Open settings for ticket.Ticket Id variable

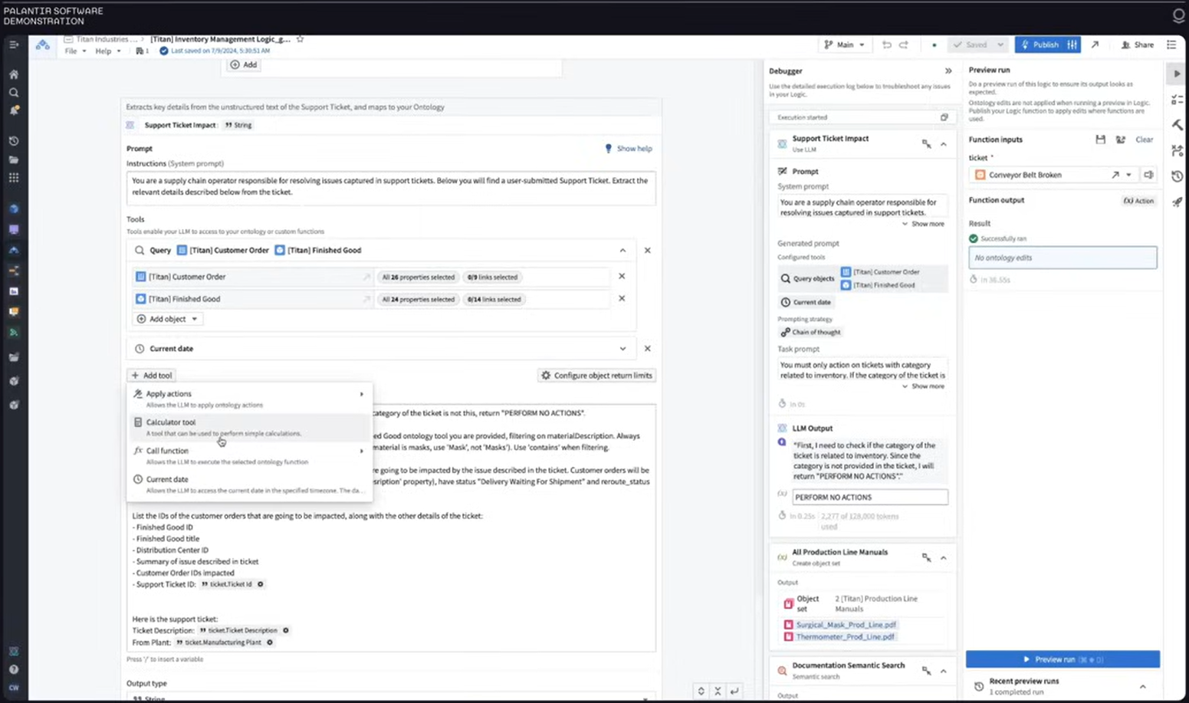pyautogui.click(x=261, y=584)
